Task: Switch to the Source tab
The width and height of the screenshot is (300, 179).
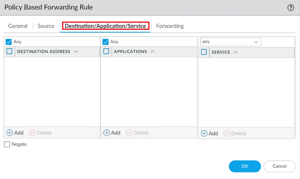Action: (46, 26)
